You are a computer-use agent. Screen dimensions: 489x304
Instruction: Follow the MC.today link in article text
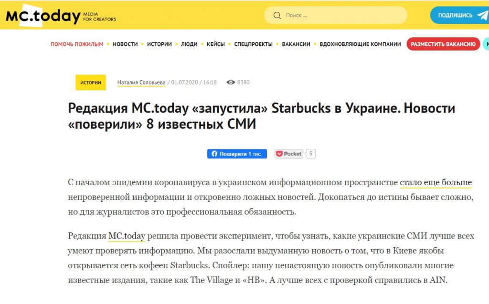[x=127, y=236]
